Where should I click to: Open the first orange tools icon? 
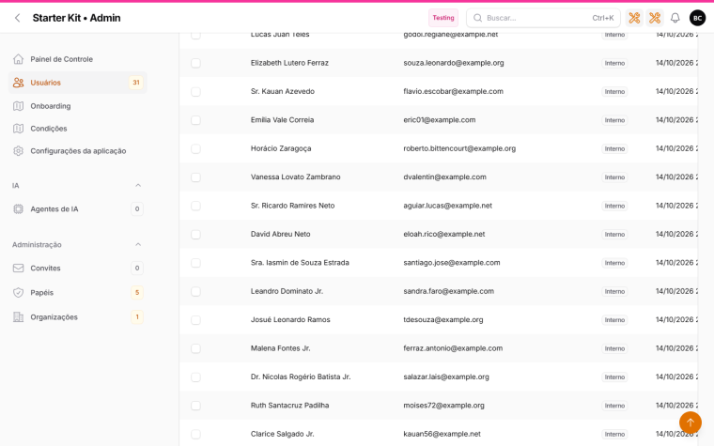[x=634, y=18]
